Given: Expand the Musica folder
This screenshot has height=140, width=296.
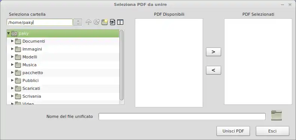Looking at the screenshot, I should 12,64.
